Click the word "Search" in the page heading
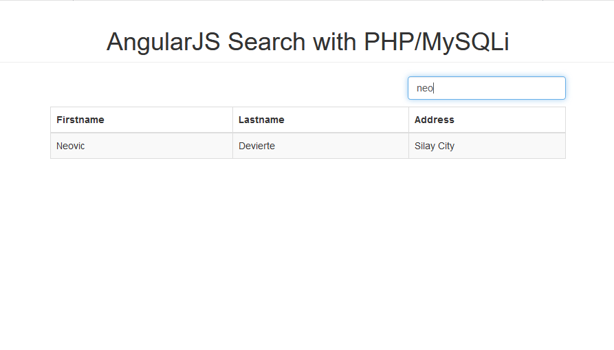 coord(266,41)
